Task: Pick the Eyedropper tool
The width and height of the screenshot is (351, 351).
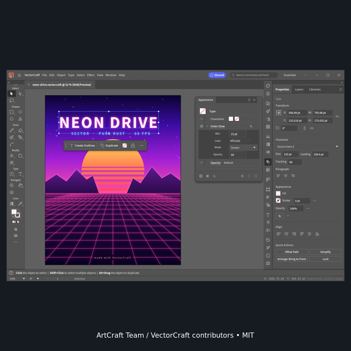Action: click(20, 204)
